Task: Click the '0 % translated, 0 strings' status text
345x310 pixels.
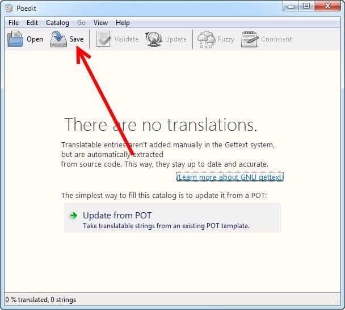Action: [x=40, y=300]
